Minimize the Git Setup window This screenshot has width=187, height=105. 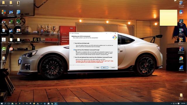(x=106, y=33)
